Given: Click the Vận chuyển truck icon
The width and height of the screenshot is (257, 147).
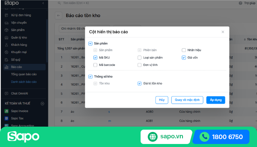Looking at the screenshot, I should (x=6, y=23).
